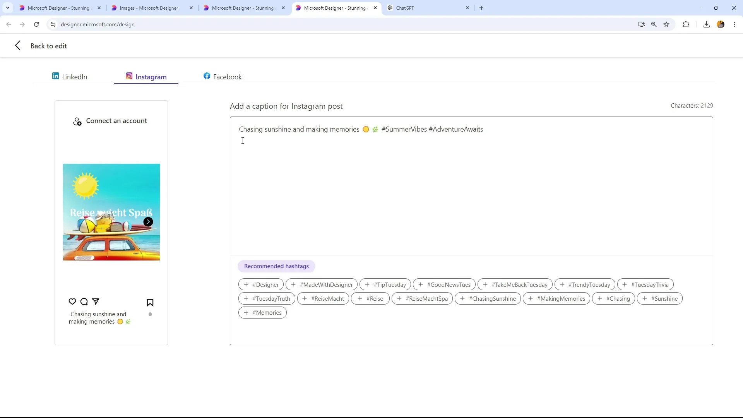Add the #TuesdayTrivia hashtag
Screen dimensions: 743x418
point(645,284)
